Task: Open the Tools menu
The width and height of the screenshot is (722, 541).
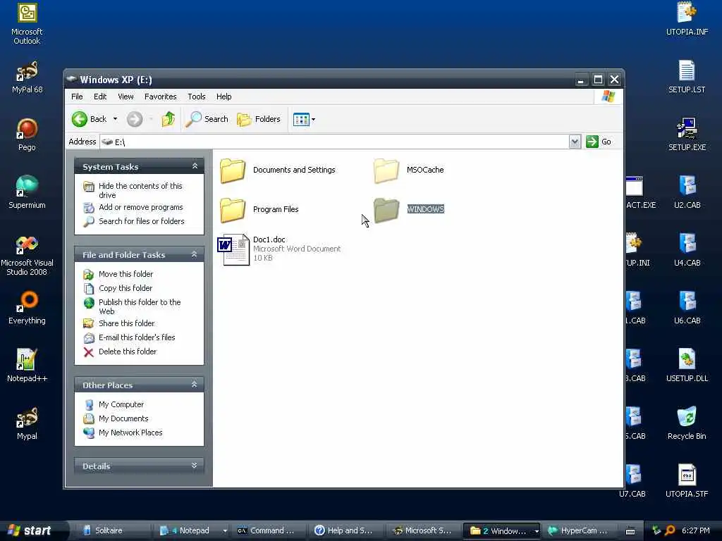Action: point(197,97)
